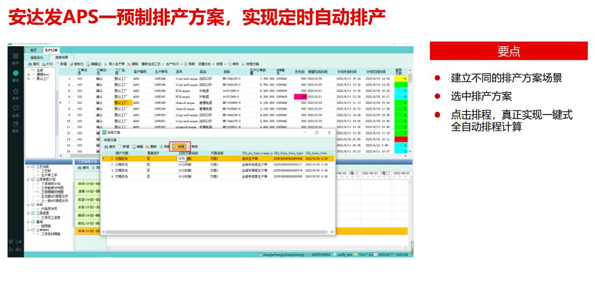
Task: Open the 常用 favorites star icon
Action: (16, 91)
